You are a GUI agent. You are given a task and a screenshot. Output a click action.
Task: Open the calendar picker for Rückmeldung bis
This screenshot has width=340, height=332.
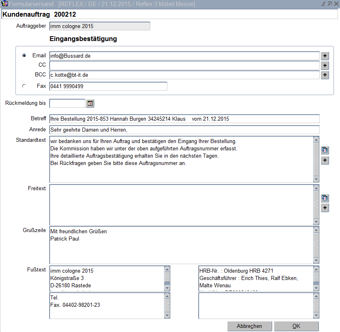pos(90,104)
